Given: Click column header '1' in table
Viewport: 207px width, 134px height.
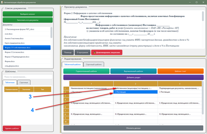Looking at the screenshot, I should [91, 84].
